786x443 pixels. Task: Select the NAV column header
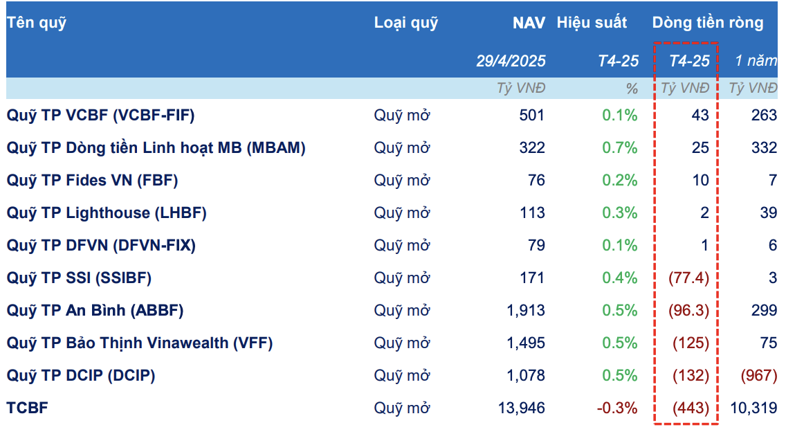pos(529,23)
